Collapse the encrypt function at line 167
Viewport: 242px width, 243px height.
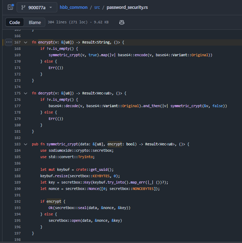(25, 42)
